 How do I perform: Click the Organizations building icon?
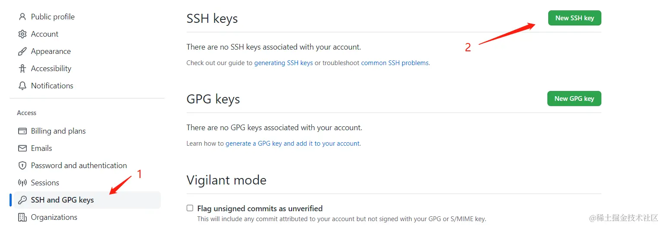point(22,217)
